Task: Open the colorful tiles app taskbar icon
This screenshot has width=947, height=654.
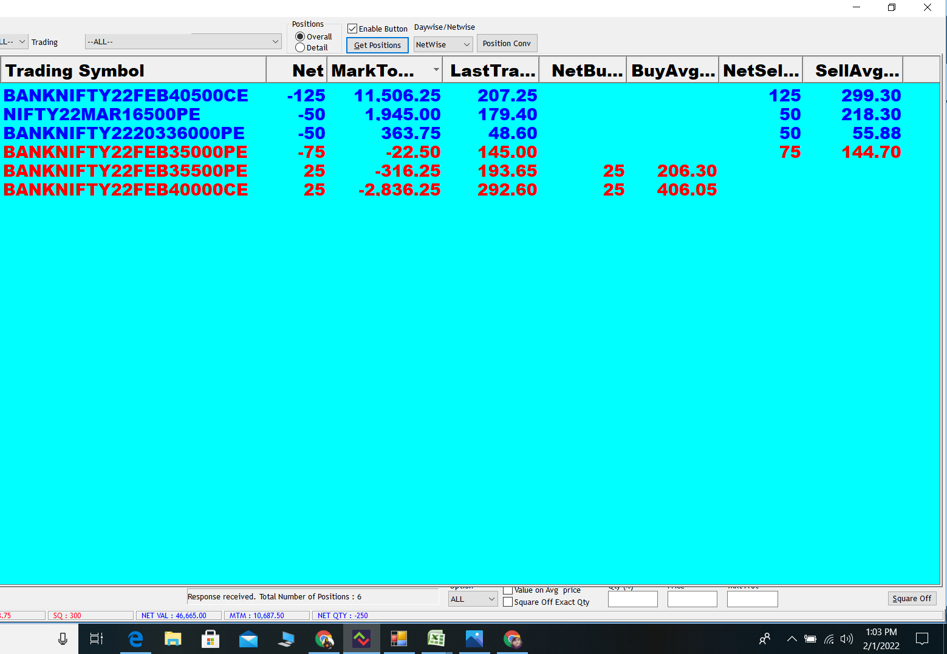Action: tap(398, 639)
